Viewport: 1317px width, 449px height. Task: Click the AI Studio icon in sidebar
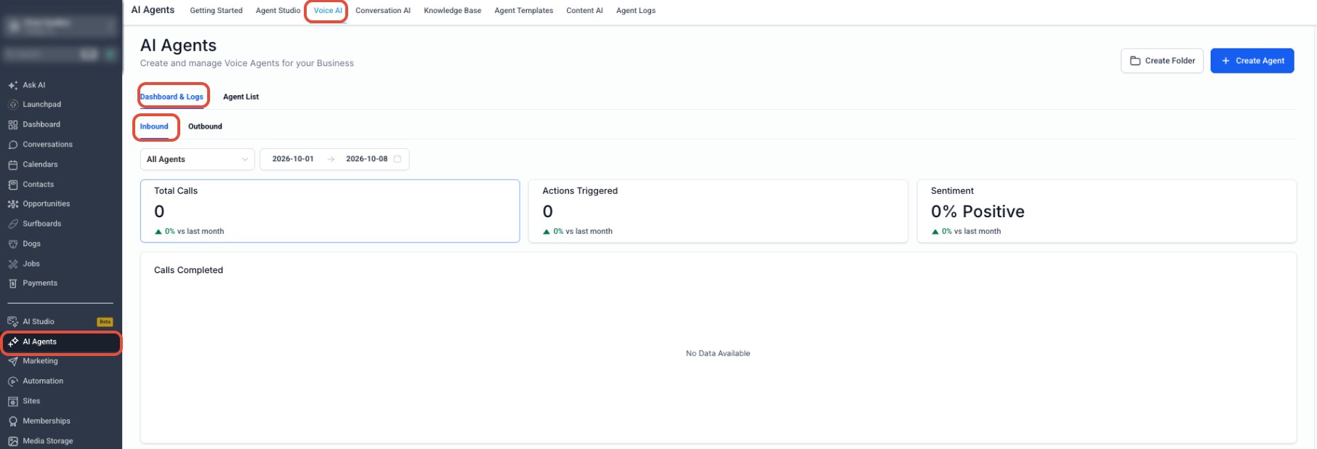pyautogui.click(x=13, y=322)
